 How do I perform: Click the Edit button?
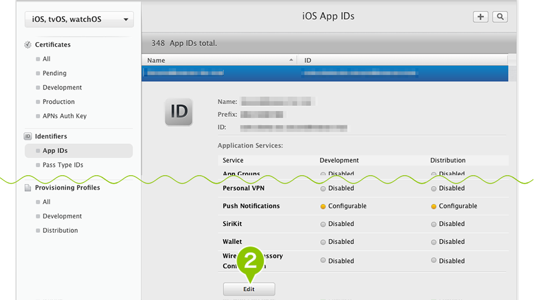click(249, 289)
